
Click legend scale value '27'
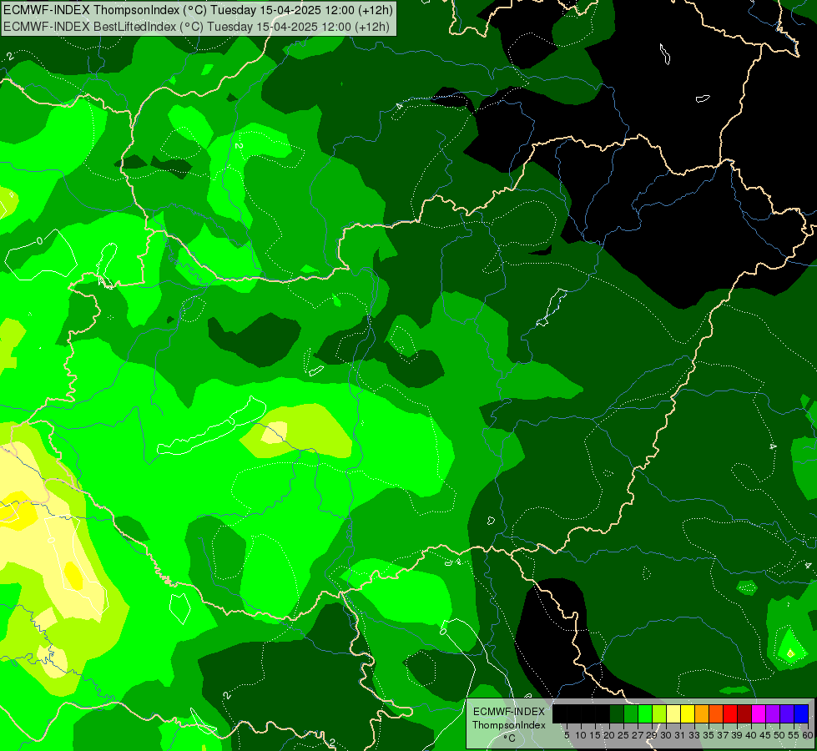638,735
